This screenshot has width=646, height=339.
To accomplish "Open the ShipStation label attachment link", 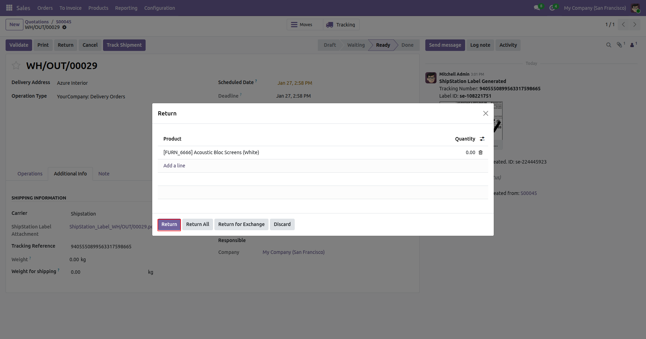I will 111,227.
